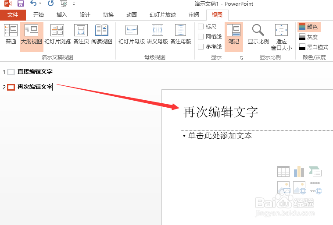Toggle the 笔记 notes pane button
The image size is (333, 225).
[233, 37]
